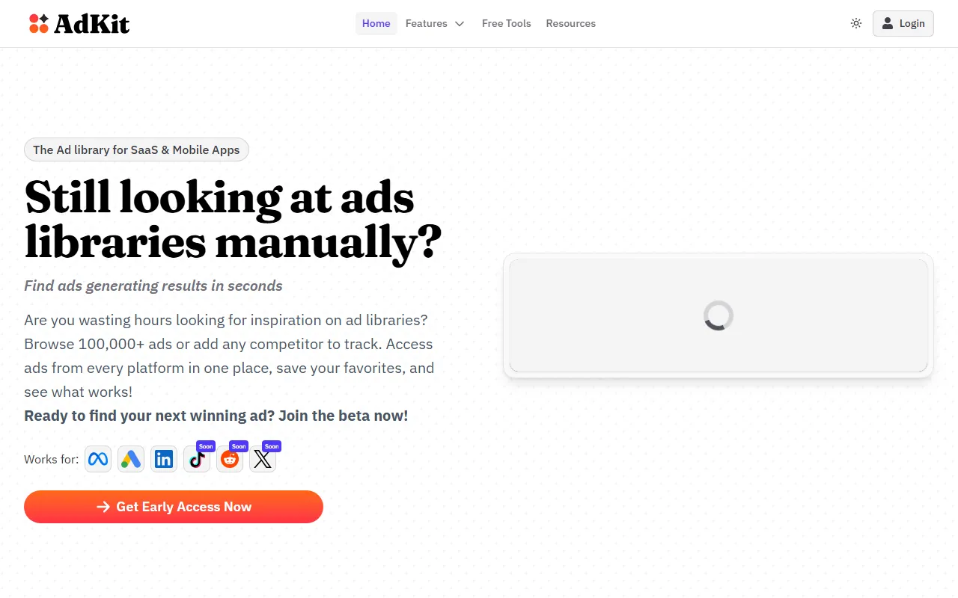The image size is (958, 598).
Task: Go to the Resources page
Action: click(570, 24)
